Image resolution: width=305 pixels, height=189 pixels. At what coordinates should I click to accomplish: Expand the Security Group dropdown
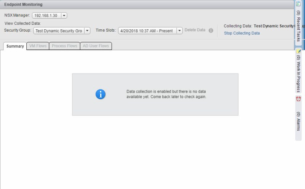point(87,30)
